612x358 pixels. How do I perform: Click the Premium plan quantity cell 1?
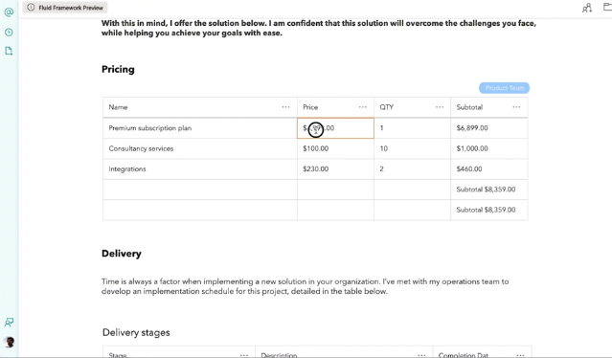(412, 128)
